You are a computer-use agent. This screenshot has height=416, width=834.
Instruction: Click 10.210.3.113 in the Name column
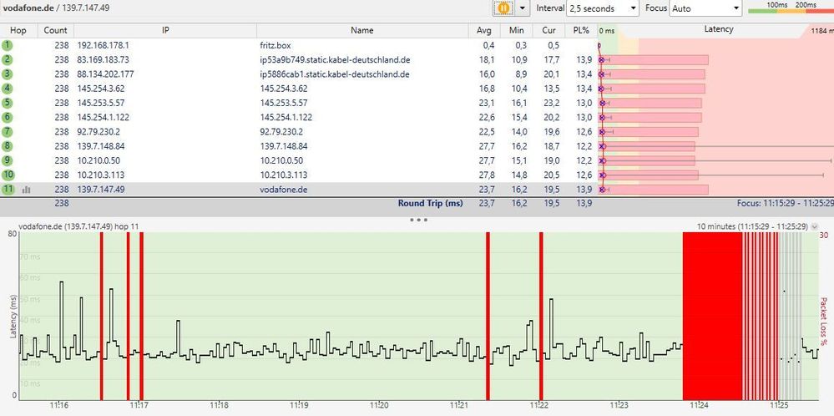284,175
